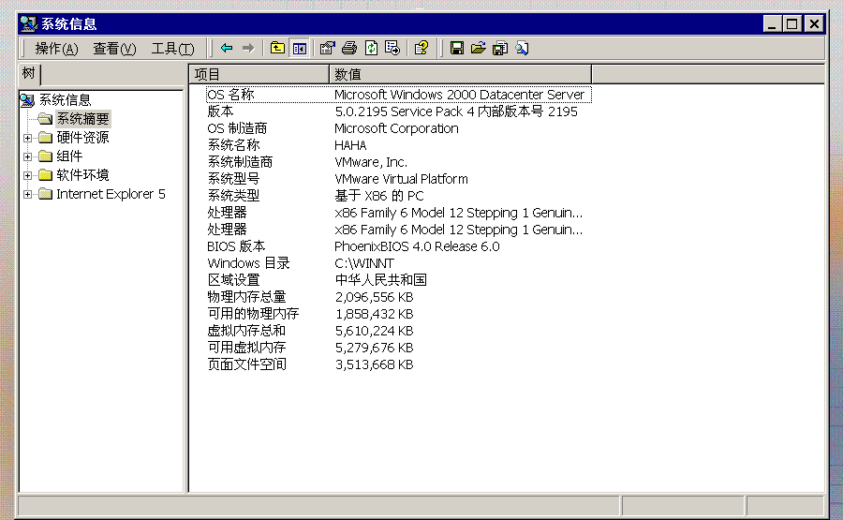Click the Back arrow in the toolbar
Viewport: 843px width, 520px height.
[x=227, y=49]
